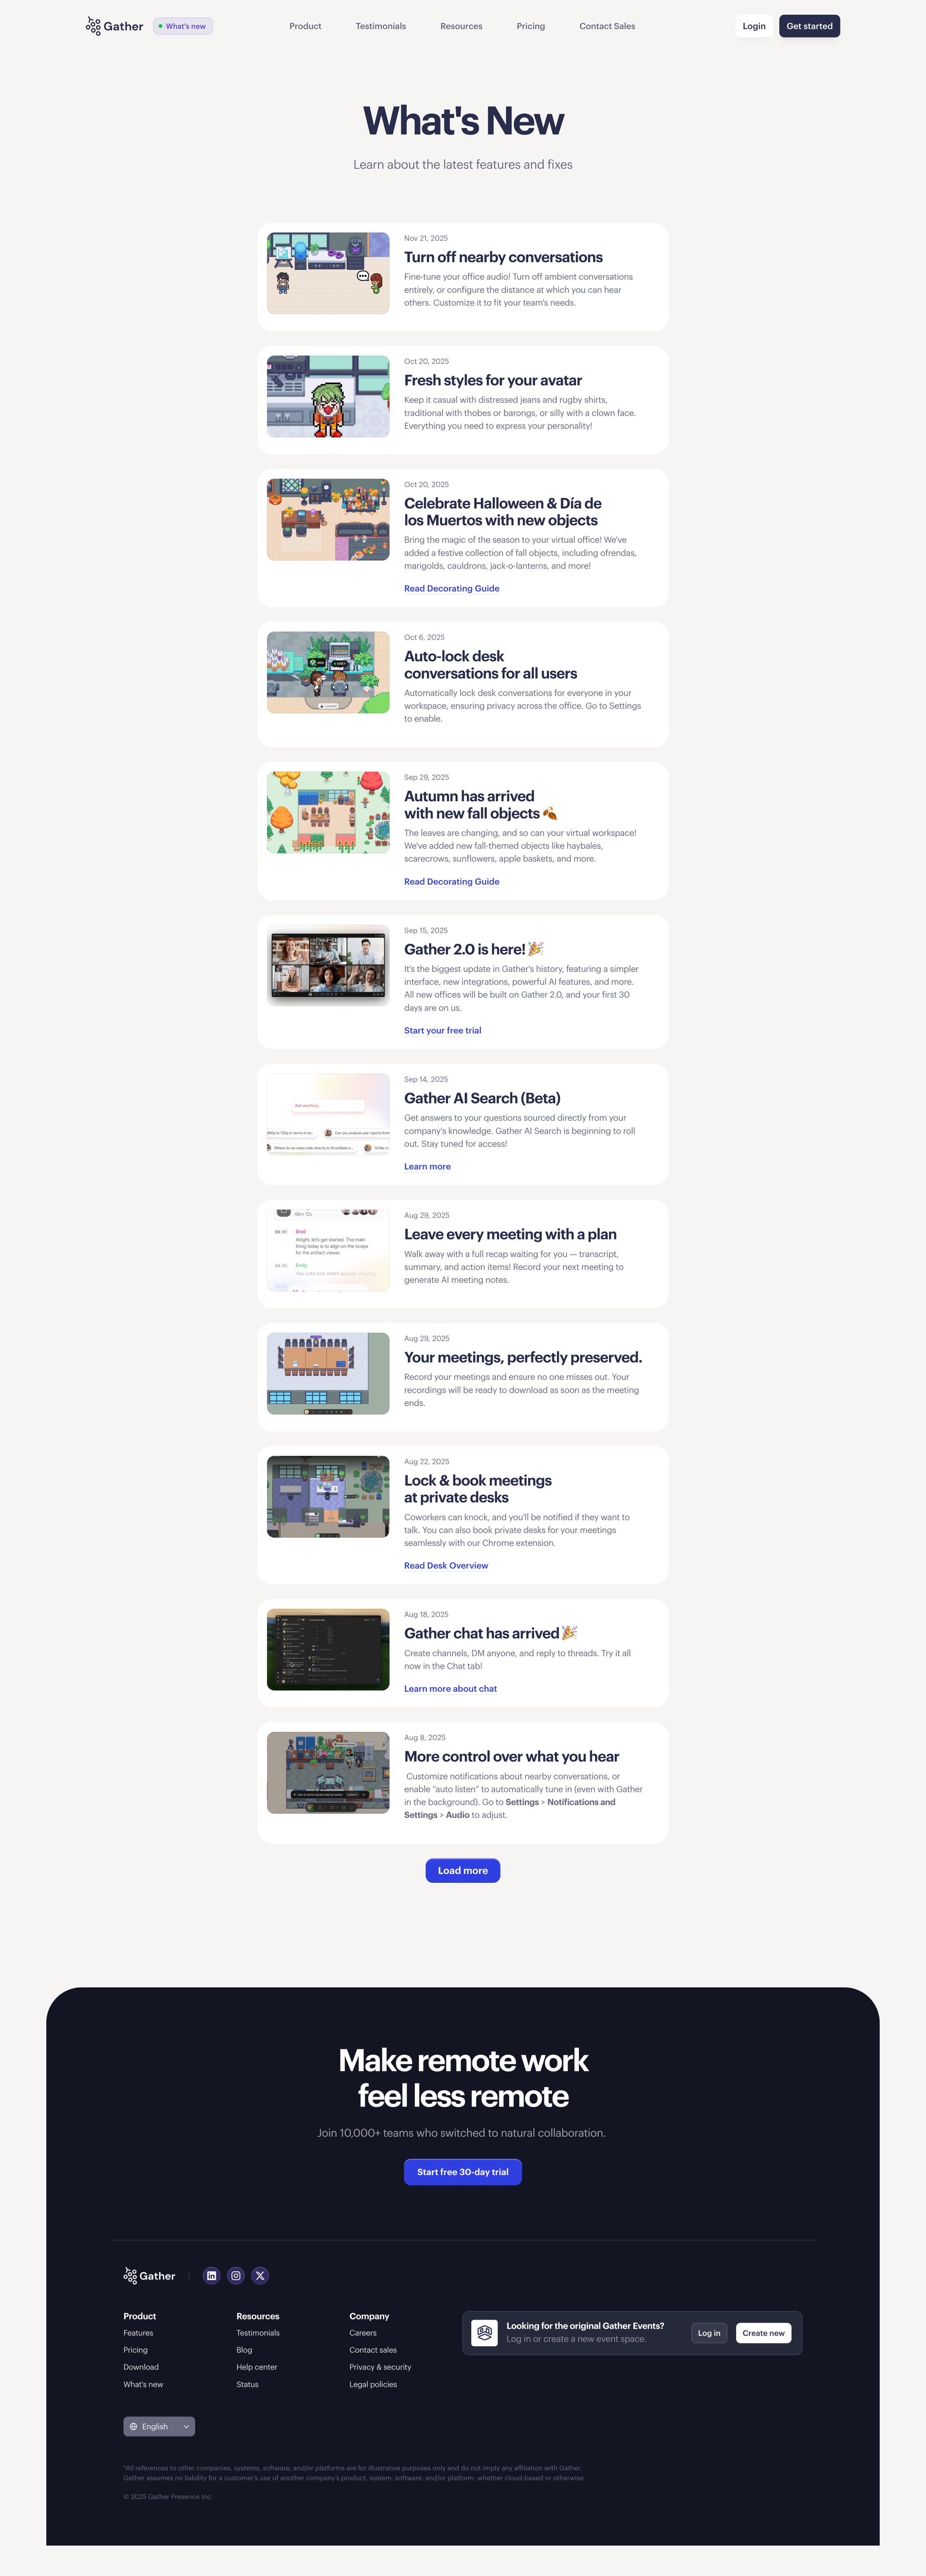Open What's new in the footer

coord(143,2384)
